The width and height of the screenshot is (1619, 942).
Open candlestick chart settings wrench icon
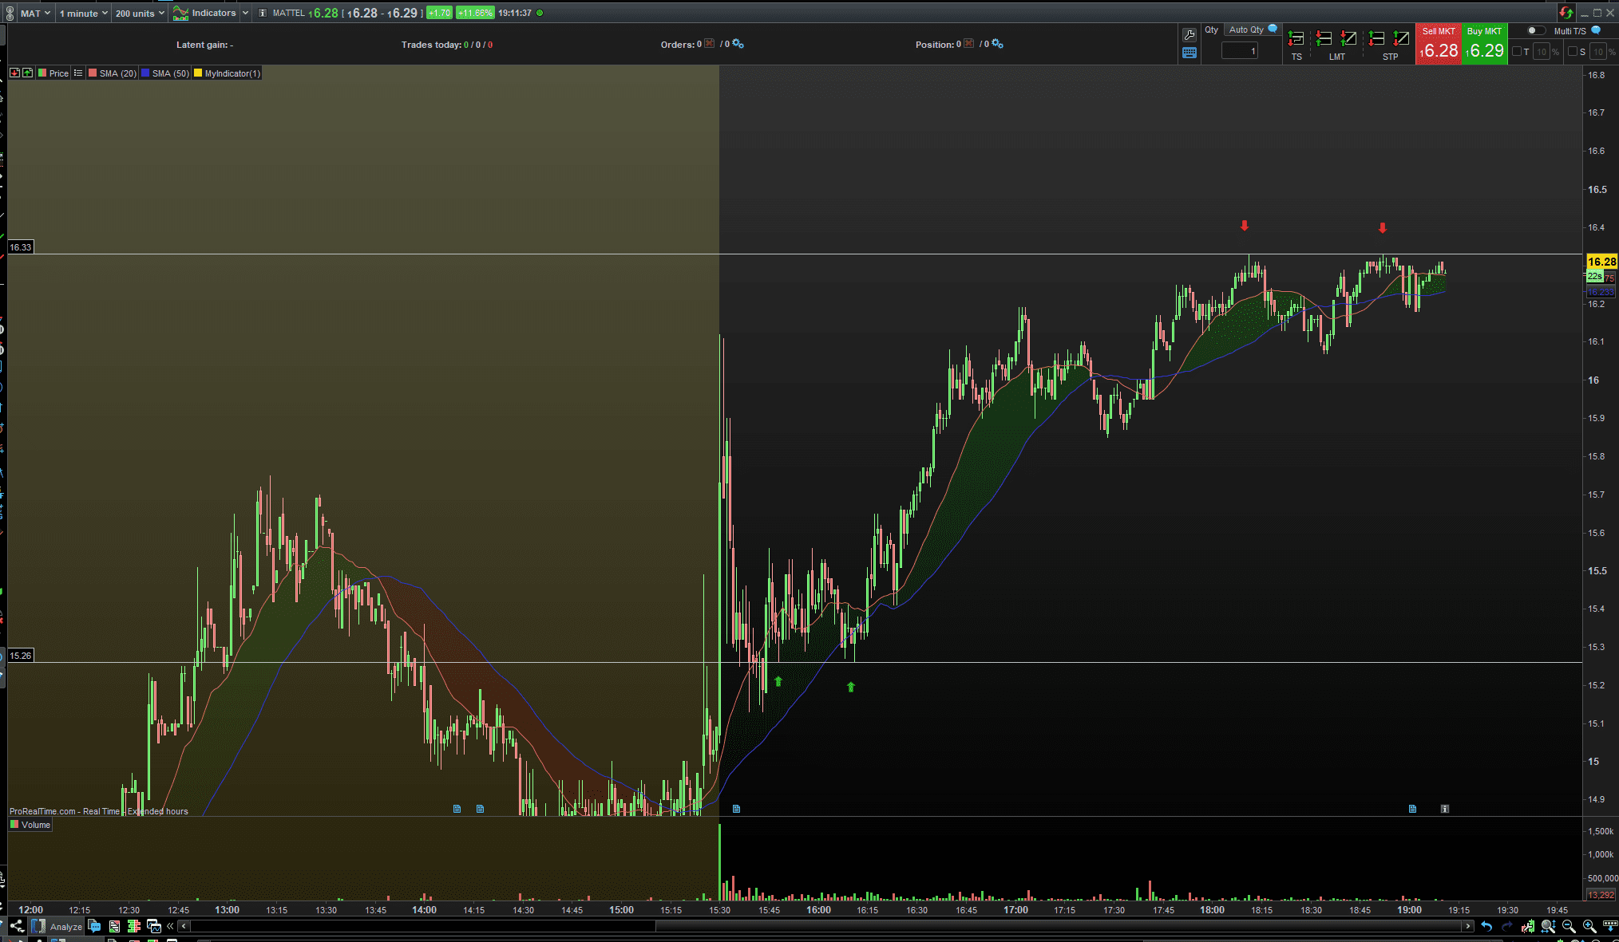click(1527, 926)
